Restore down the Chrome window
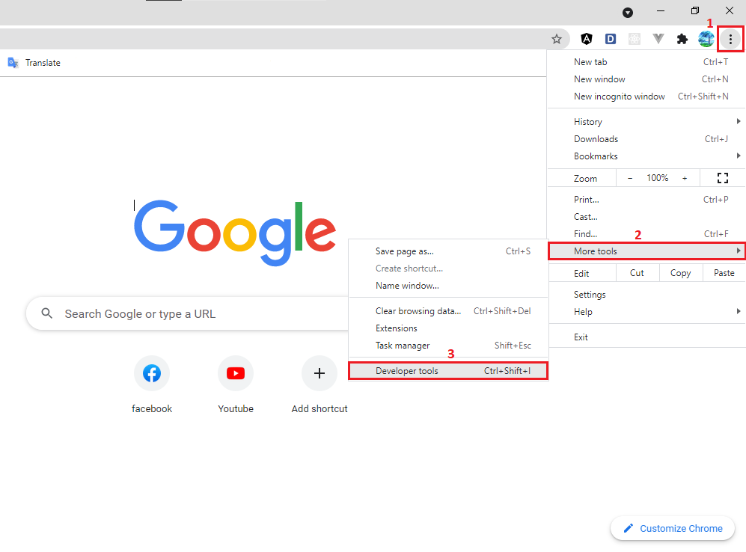This screenshot has width=746, height=552. click(695, 11)
